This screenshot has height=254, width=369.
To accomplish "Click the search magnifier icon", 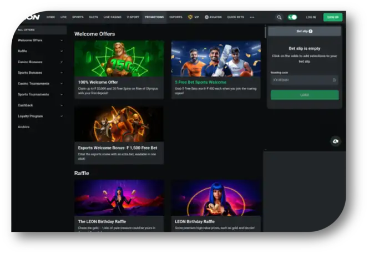I will (279, 17).
